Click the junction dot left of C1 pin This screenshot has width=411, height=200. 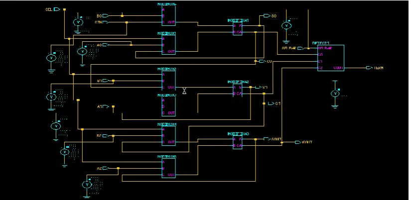[x=264, y=103]
